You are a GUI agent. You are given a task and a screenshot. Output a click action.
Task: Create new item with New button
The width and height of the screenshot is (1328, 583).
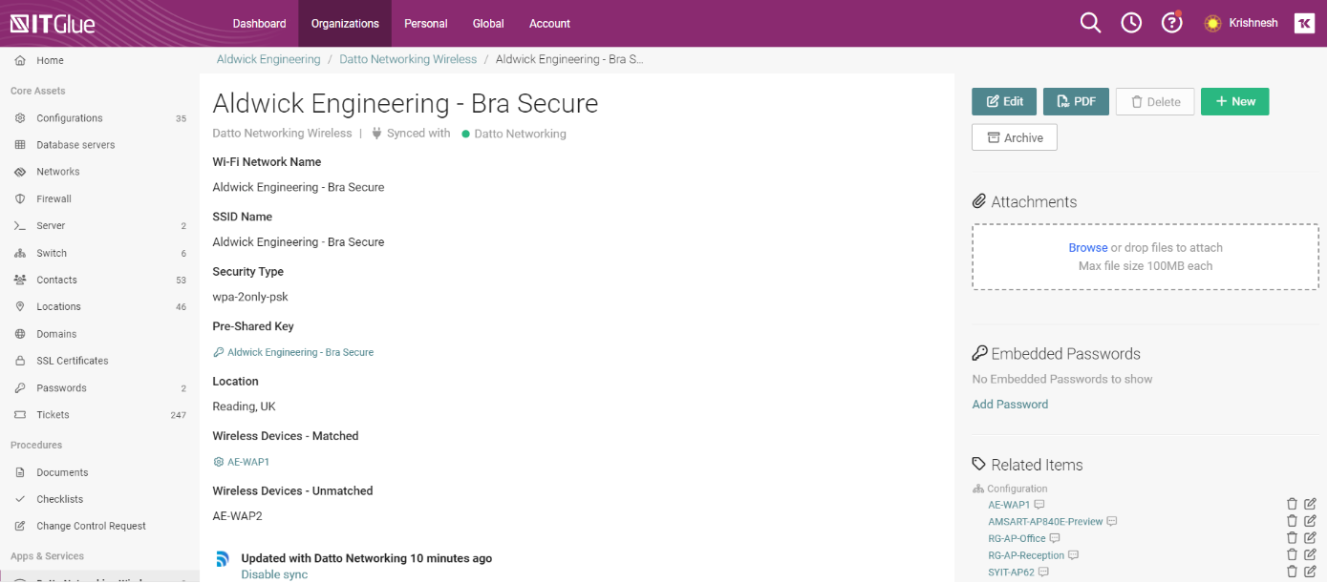(x=1234, y=101)
